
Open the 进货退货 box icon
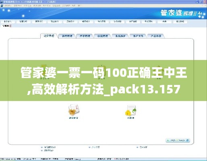pyautogui.click(x=74, y=109)
